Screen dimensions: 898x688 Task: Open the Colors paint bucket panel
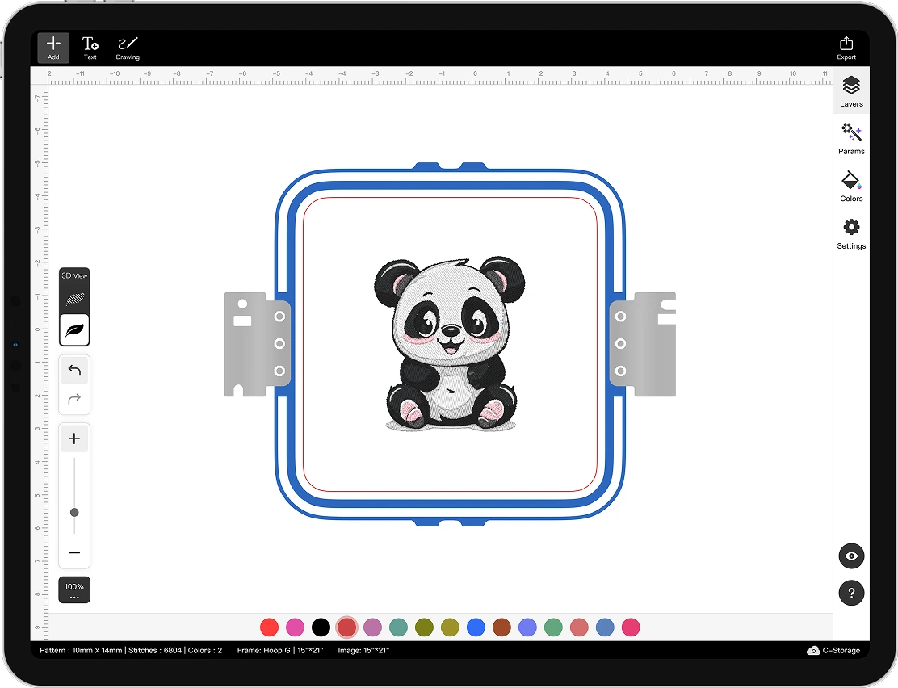coord(851,186)
